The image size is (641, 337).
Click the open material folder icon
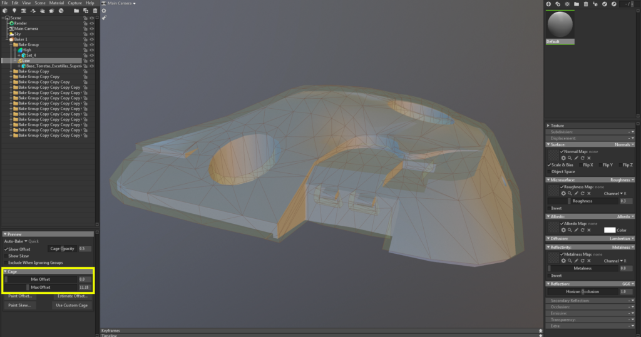pyautogui.click(x=577, y=4)
